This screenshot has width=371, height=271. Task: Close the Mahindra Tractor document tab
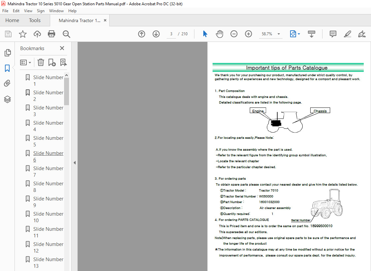point(105,20)
